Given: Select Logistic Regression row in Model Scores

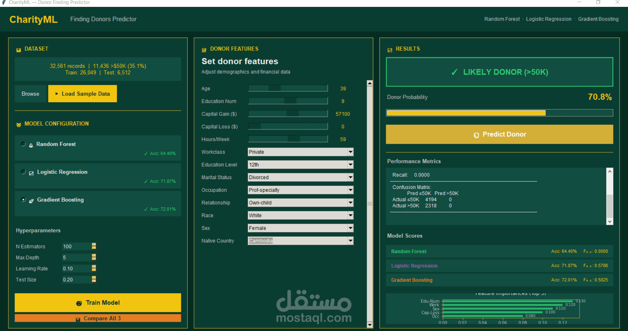Looking at the screenshot, I should pyautogui.click(x=499, y=266).
